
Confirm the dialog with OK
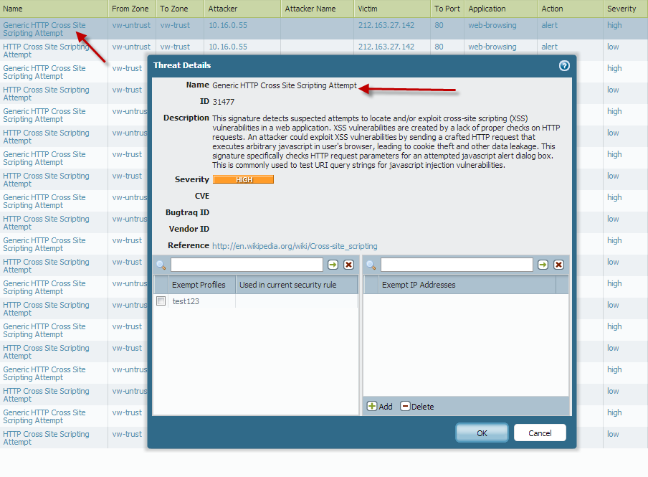coord(482,433)
